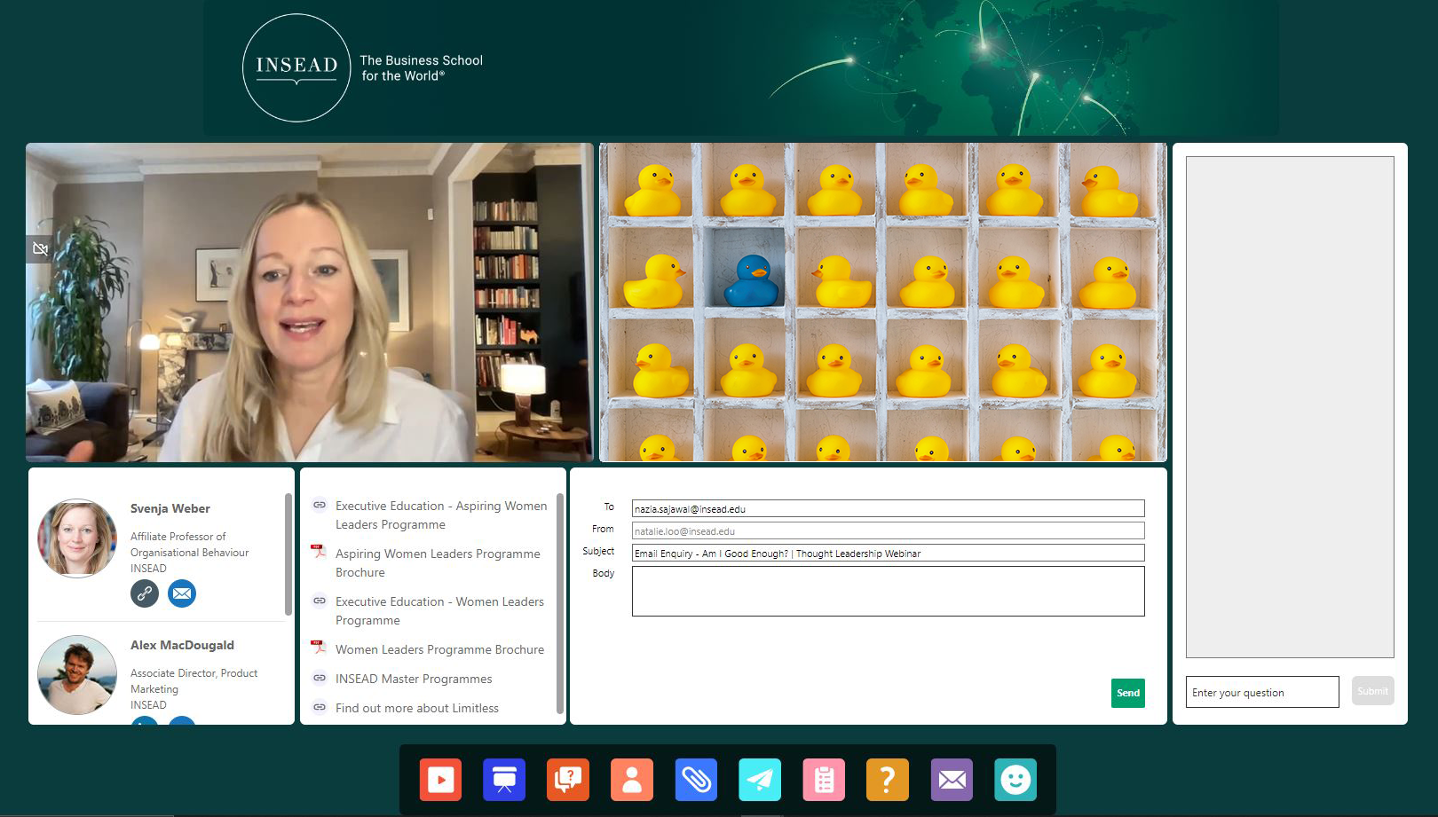The height and width of the screenshot is (817, 1438).
Task: Click the Q&A messages display area
Action: [x=1290, y=407]
